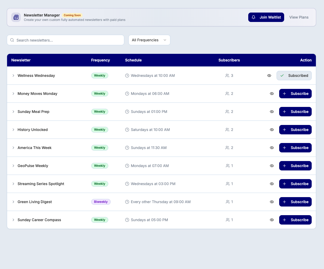Preview Money Moves Monday via eye icon

click(272, 94)
